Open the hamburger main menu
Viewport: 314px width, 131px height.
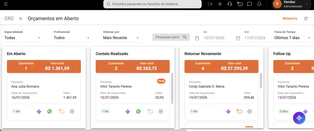tap(6, 4)
